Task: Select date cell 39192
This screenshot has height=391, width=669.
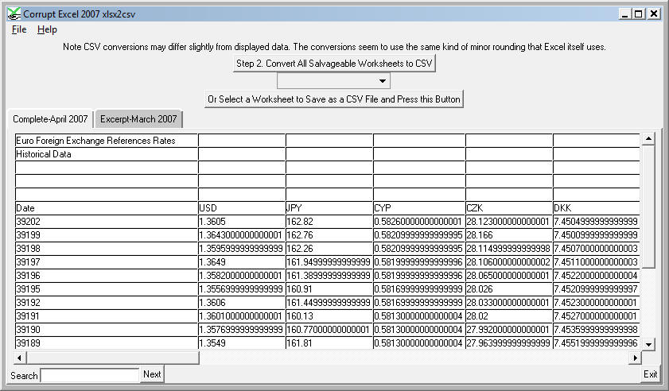Action: [x=107, y=303]
